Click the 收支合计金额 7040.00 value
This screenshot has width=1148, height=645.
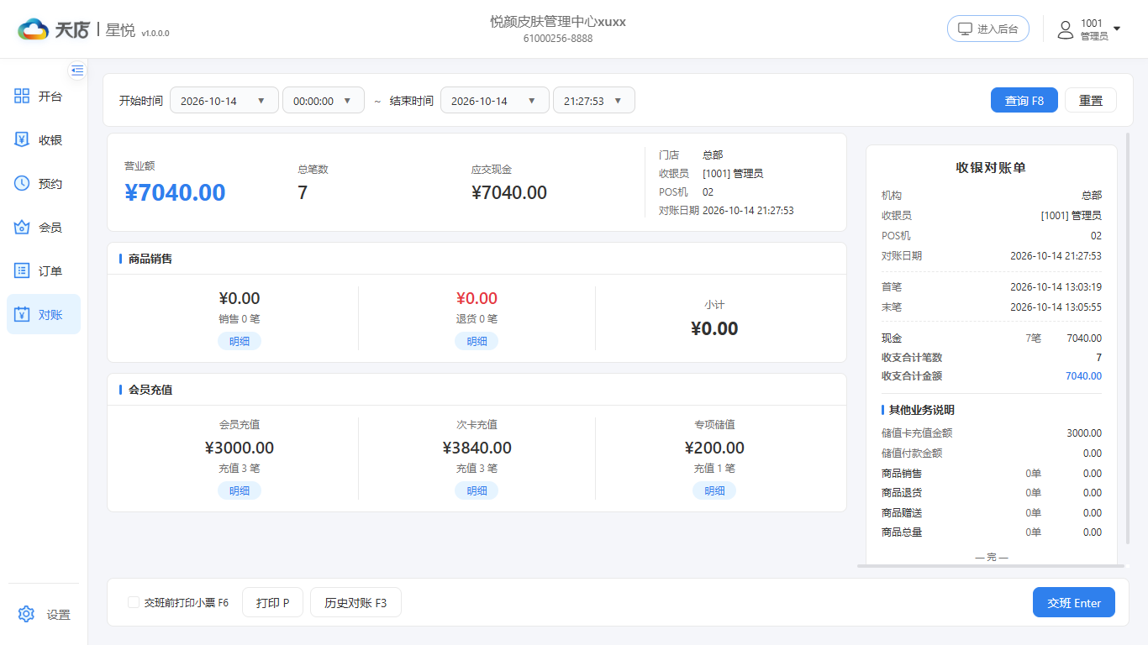(1083, 376)
